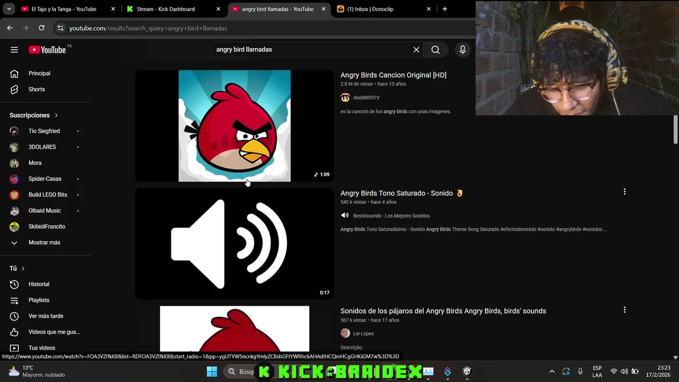Open SkibidiFrancito channel
The width and height of the screenshot is (679, 382).
[47, 227]
